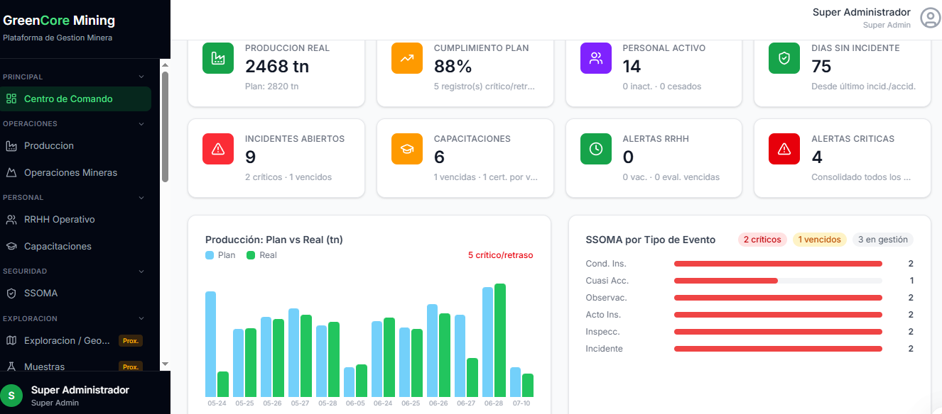Click the Exploracion map icon in sidebar
This screenshot has width=942, height=414.
[x=11, y=340]
